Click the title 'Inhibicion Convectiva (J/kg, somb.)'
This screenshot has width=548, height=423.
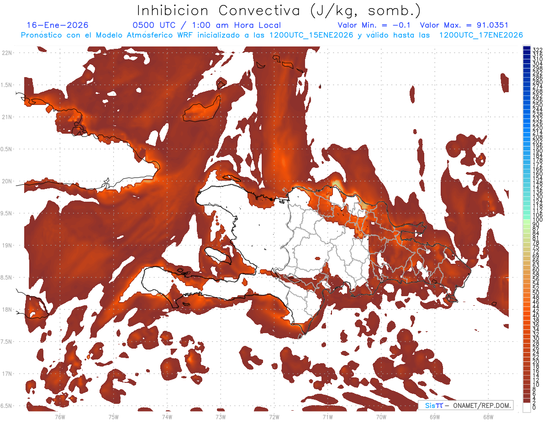[279, 11]
